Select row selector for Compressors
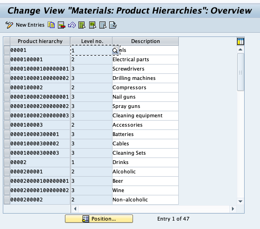This screenshot has height=229, width=260. click(x=7, y=88)
